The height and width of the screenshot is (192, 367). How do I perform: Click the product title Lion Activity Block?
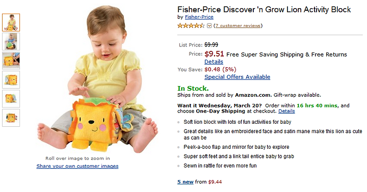(x=264, y=9)
